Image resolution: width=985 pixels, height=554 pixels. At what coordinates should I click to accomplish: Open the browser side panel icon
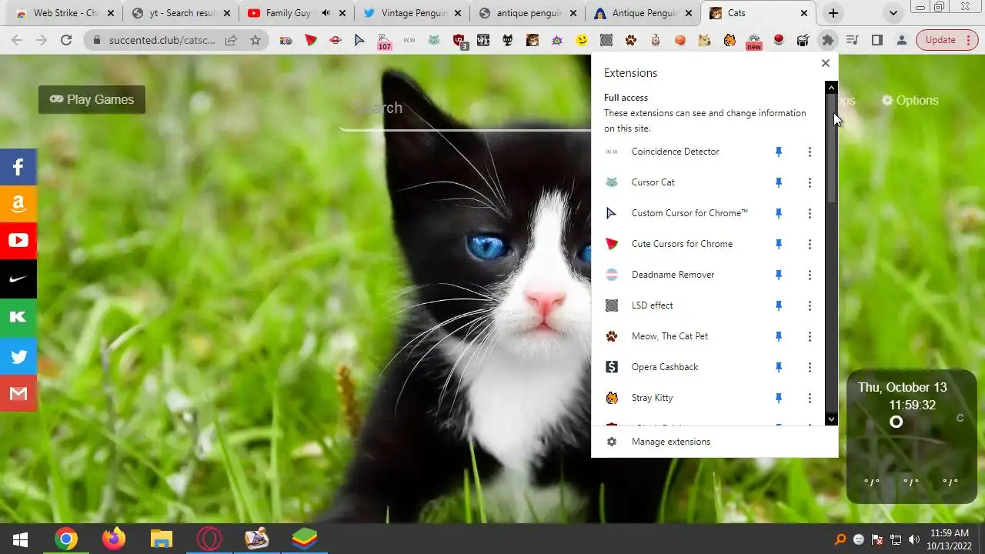[x=876, y=40]
